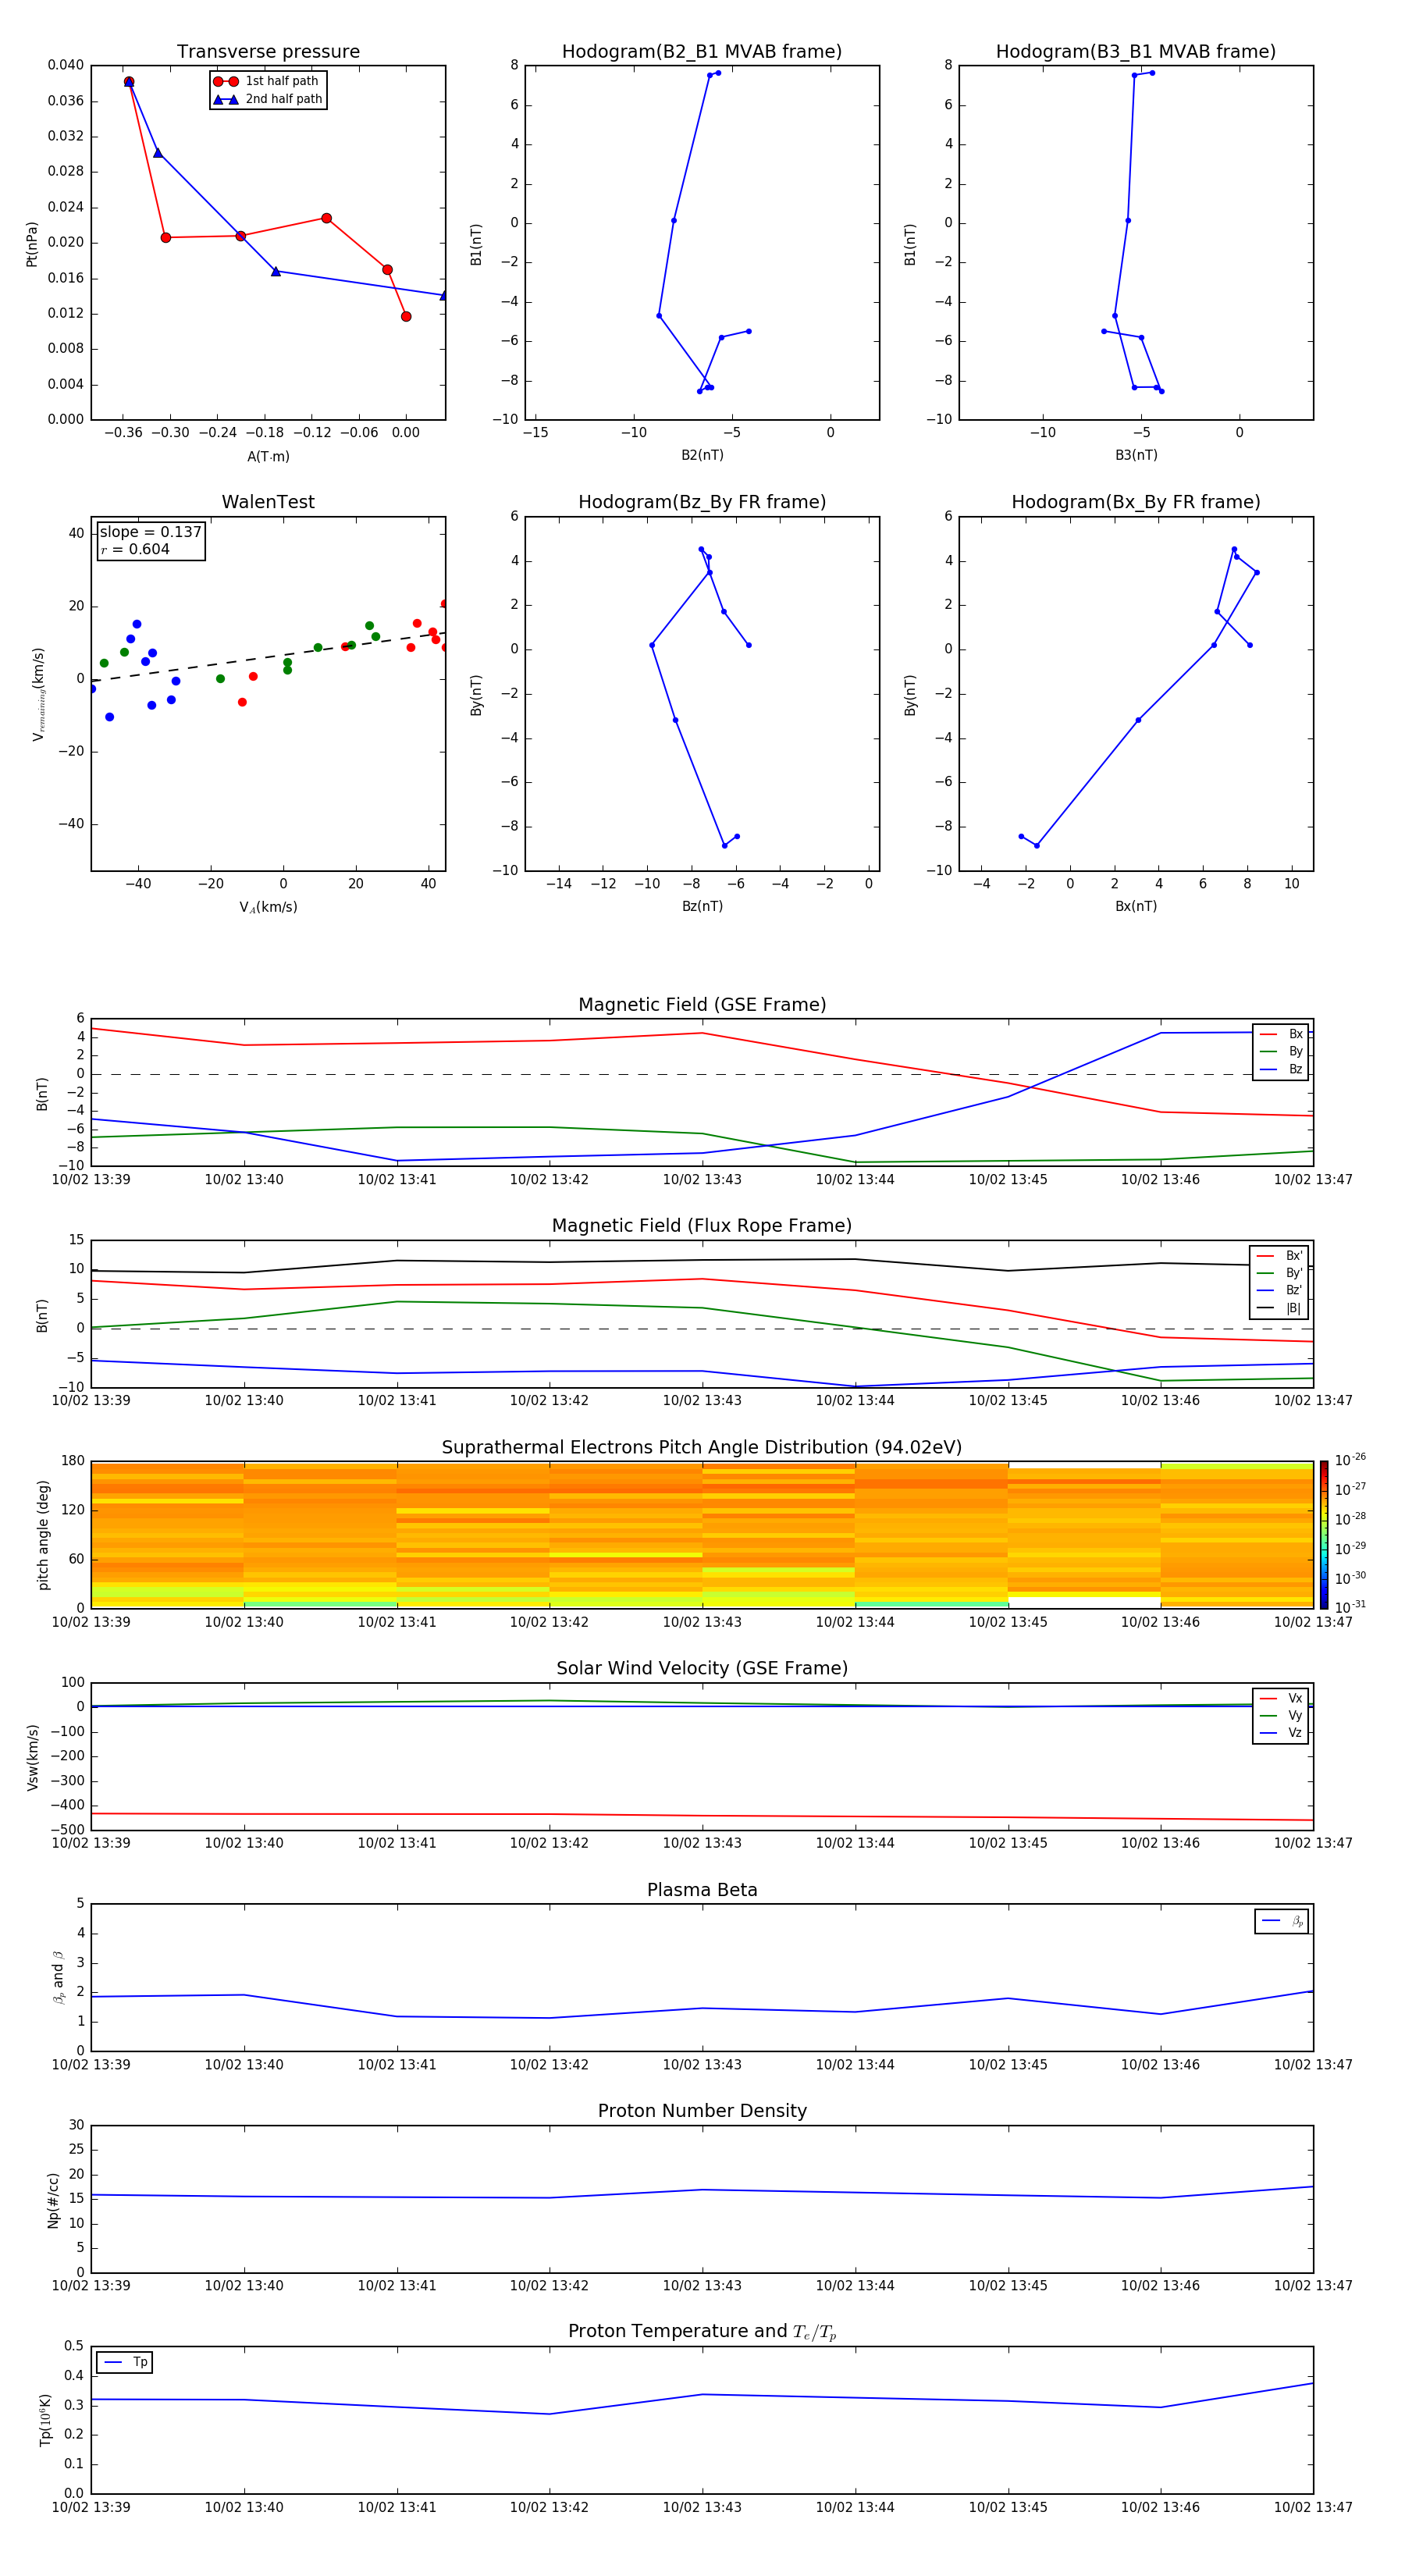Image resolution: width=1405 pixels, height=2576 pixels.
Task: Click the 'Vy' entry in velocity legend
Action: [x=1281, y=1716]
